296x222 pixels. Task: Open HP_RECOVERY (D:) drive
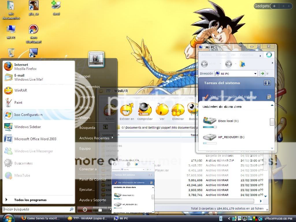tap(223, 139)
